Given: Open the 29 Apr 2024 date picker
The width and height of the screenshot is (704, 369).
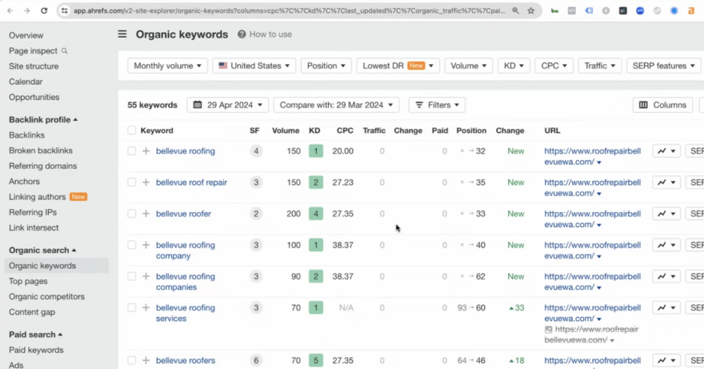Looking at the screenshot, I should coord(228,105).
